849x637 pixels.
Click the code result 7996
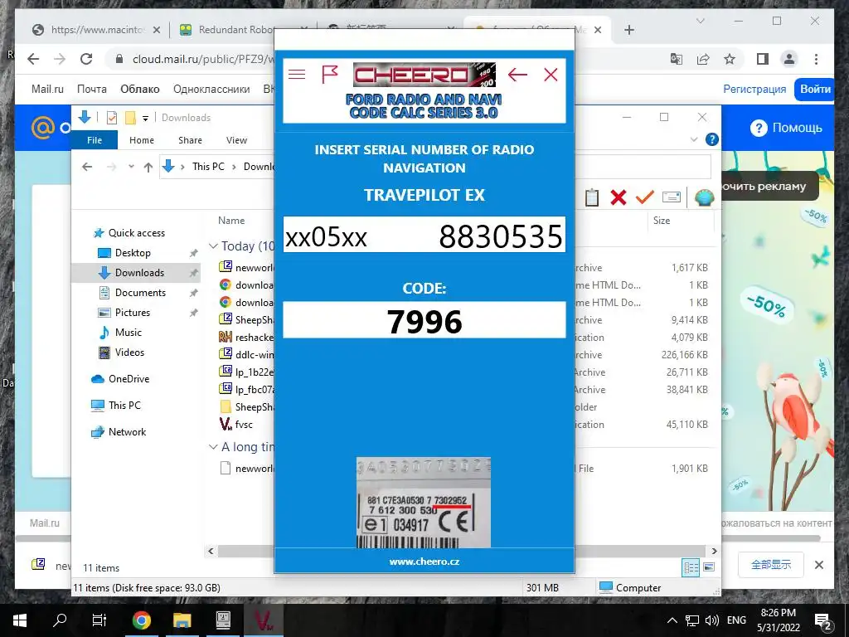[x=424, y=321]
